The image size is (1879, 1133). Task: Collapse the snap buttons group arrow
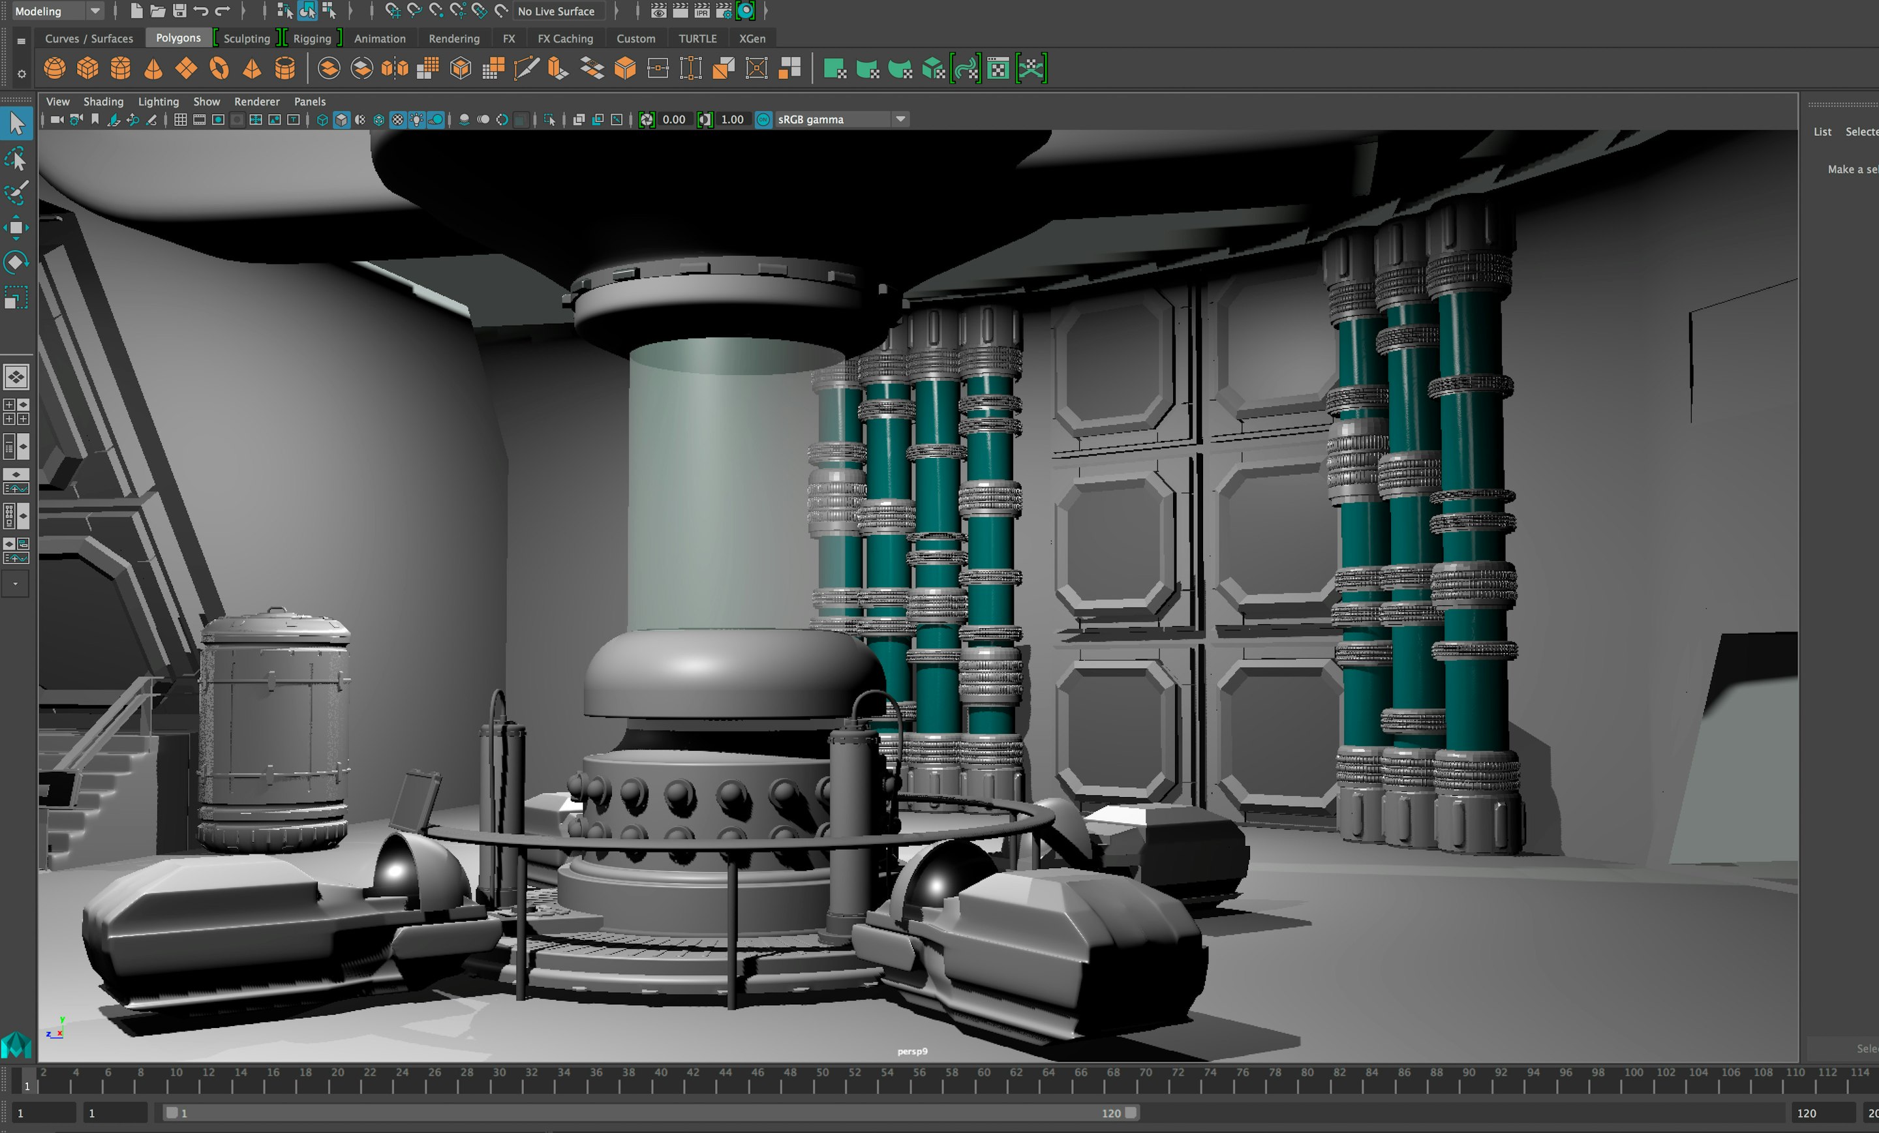click(x=616, y=10)
